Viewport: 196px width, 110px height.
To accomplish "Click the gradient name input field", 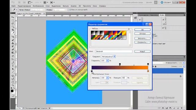I will click(x=114, y=51).
